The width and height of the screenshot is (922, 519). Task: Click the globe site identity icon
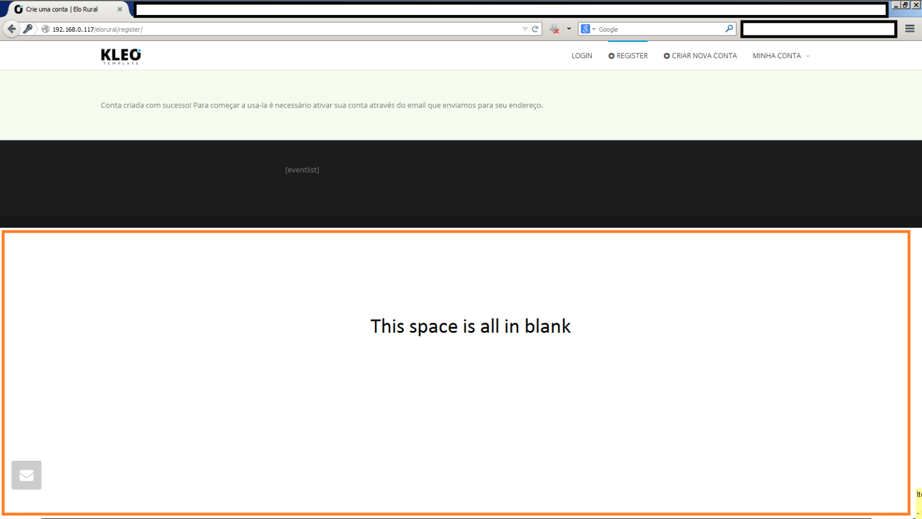[x=46, y=29]
